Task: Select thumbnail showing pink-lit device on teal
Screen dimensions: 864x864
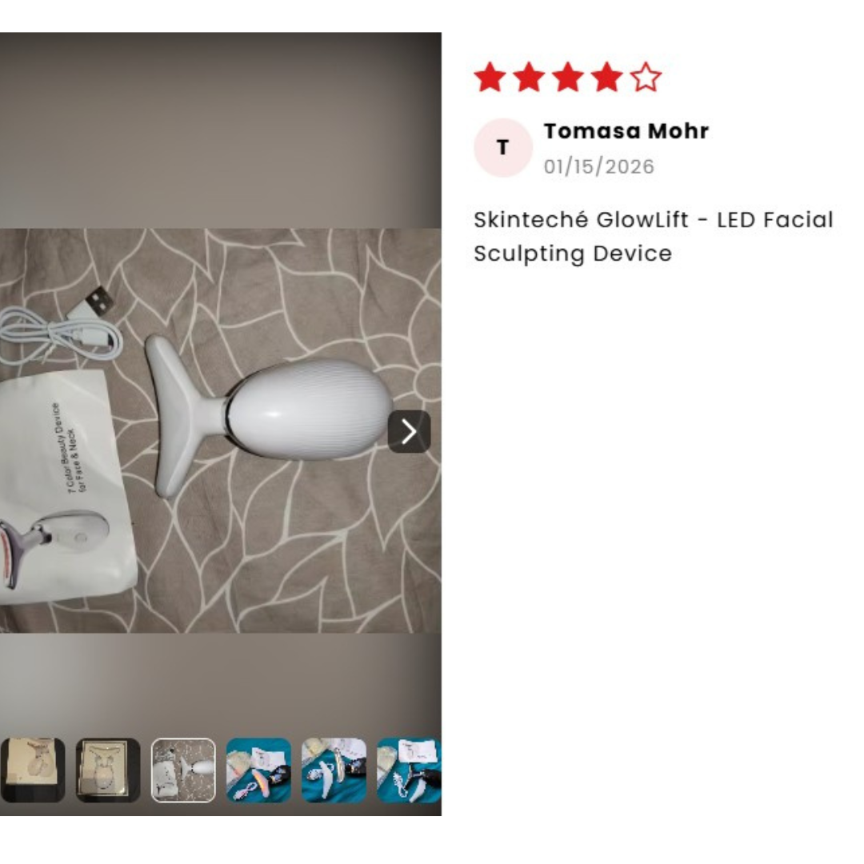Action: click(258, 770)
